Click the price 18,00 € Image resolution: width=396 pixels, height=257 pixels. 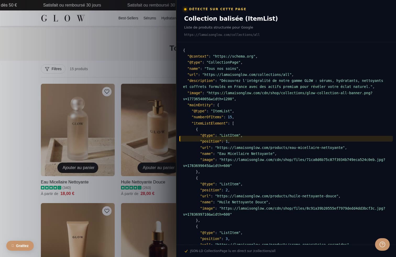point(67,194)
